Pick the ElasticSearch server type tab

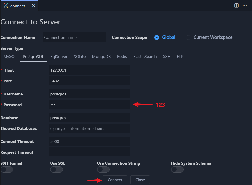point(145,57)
